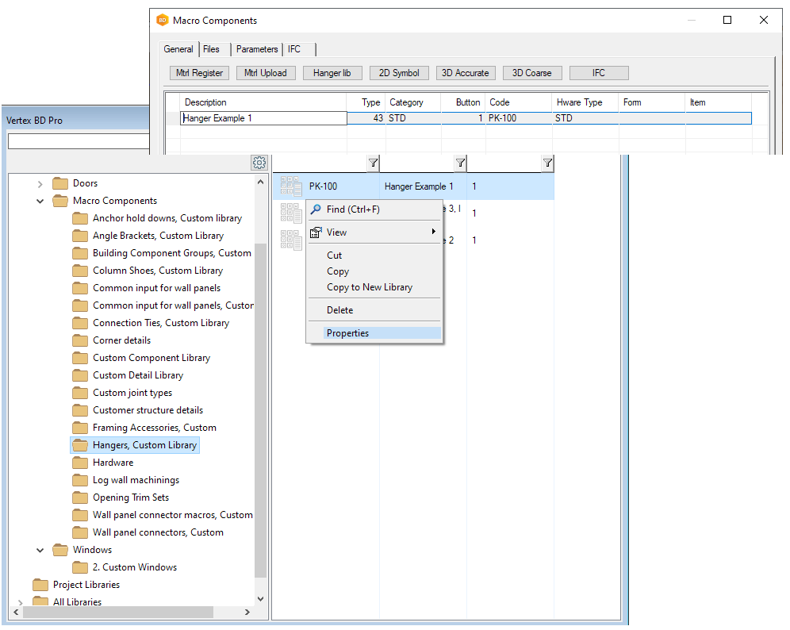Switch to the Parameters tab
The image size is (790, 630).
click(x=257, y=49)
